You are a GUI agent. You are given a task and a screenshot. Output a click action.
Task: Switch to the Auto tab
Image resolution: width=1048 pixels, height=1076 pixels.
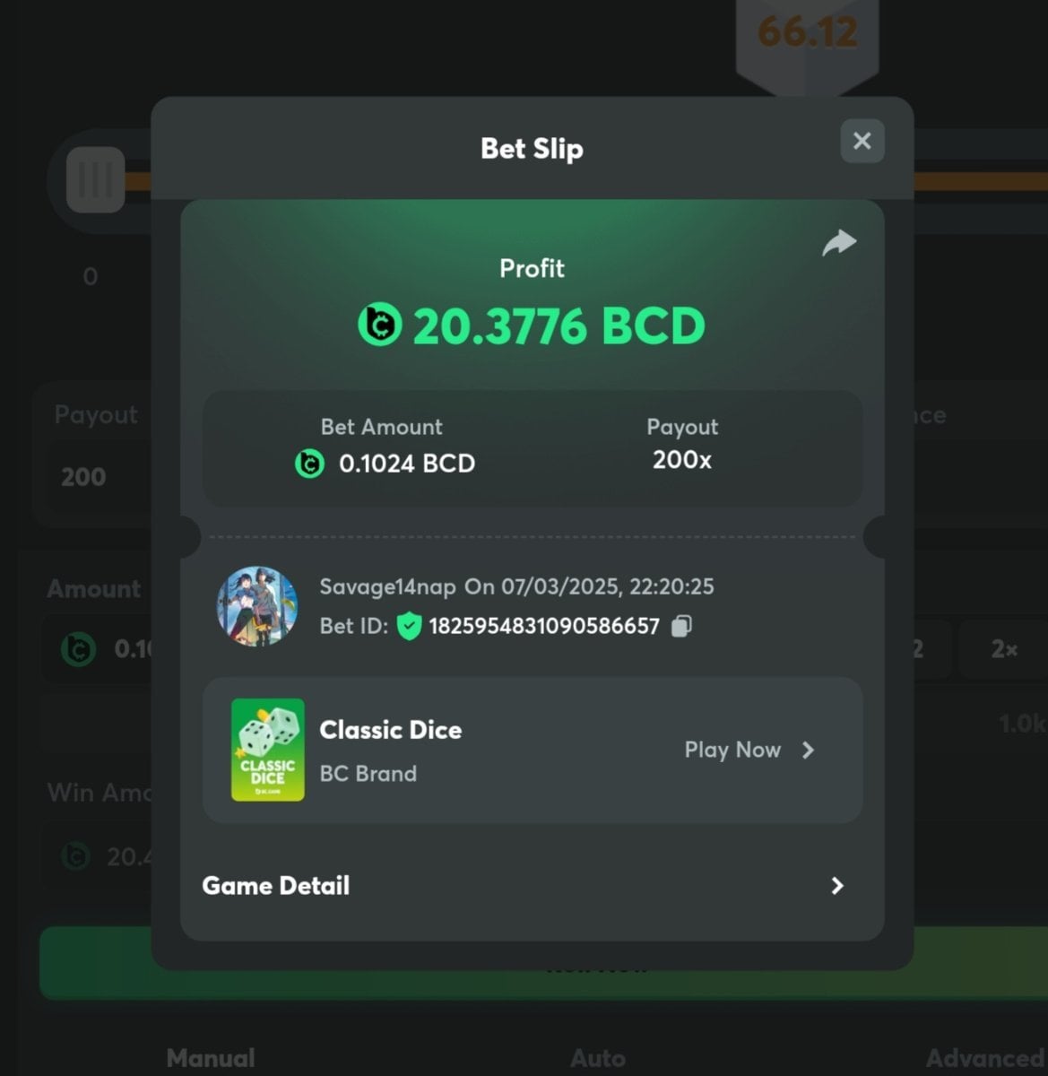click(598, 1058)
